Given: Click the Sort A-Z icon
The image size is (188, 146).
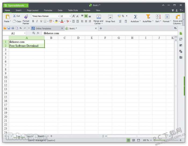Looking at the screenshot, I should [158, 17].
